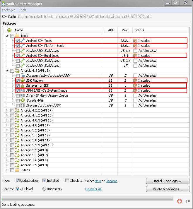Check the Build-tools rev 18.0.1 checkbox

coord(18,61)
